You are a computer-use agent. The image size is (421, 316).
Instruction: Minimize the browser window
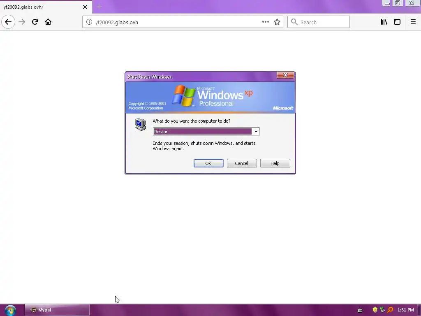point(386,3)
